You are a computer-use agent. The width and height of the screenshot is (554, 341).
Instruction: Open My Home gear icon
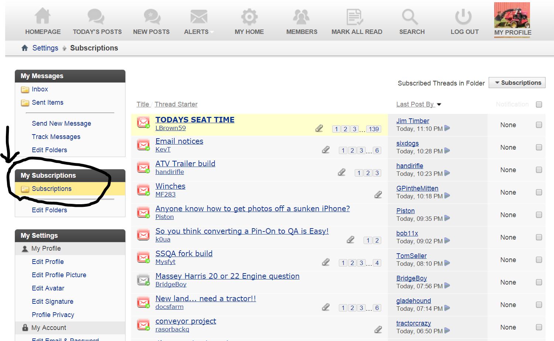click(x=249, y=17)
